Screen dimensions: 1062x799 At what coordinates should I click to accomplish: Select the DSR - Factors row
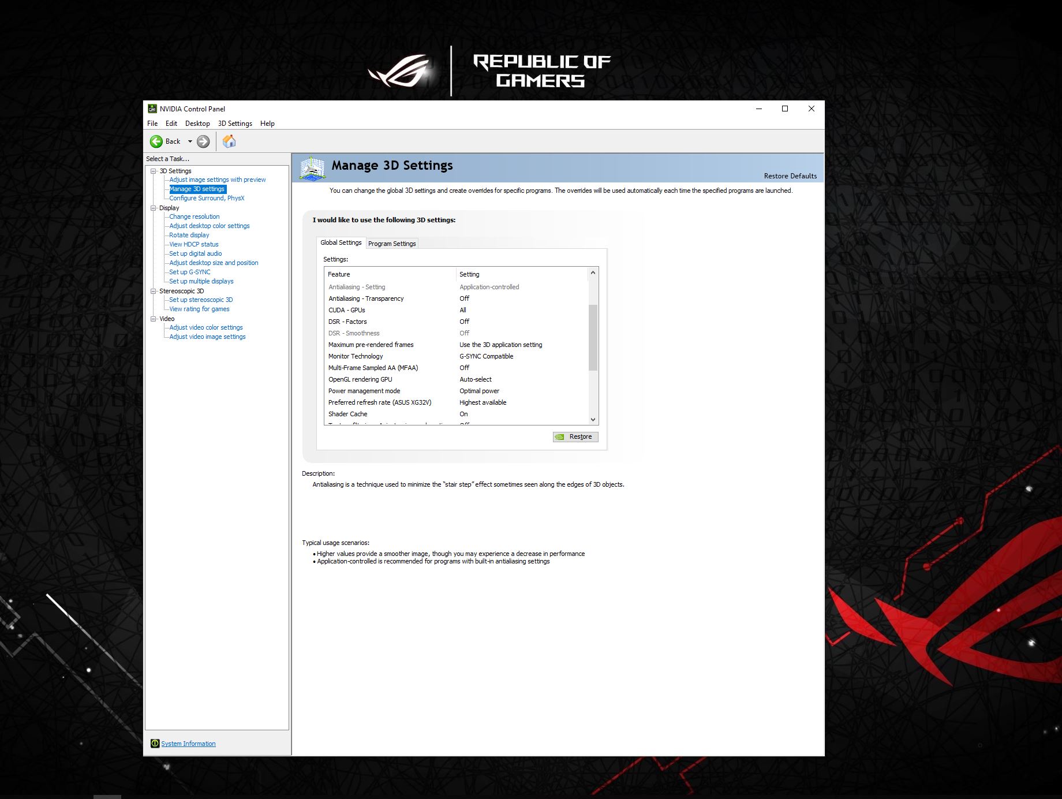tap(456, 322)
